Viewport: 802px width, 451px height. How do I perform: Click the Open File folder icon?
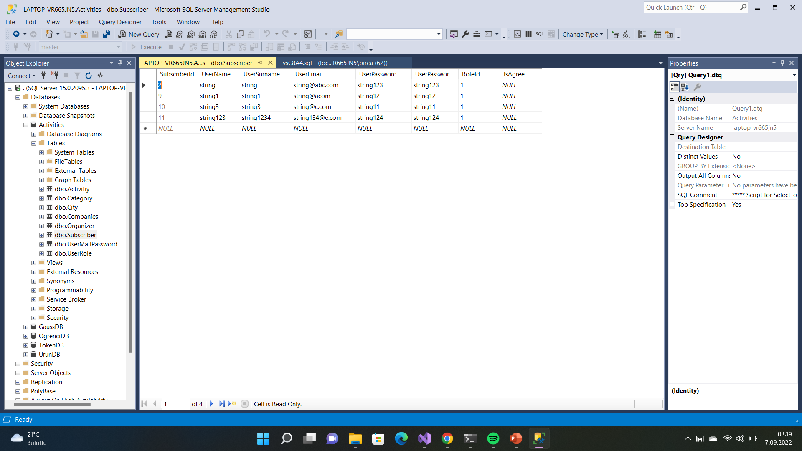pos(84,34)
